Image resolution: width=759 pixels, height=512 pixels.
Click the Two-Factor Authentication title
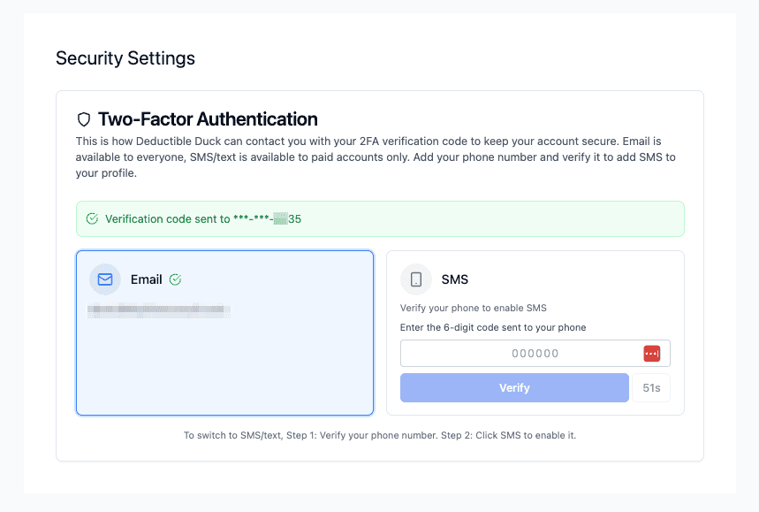208,119
